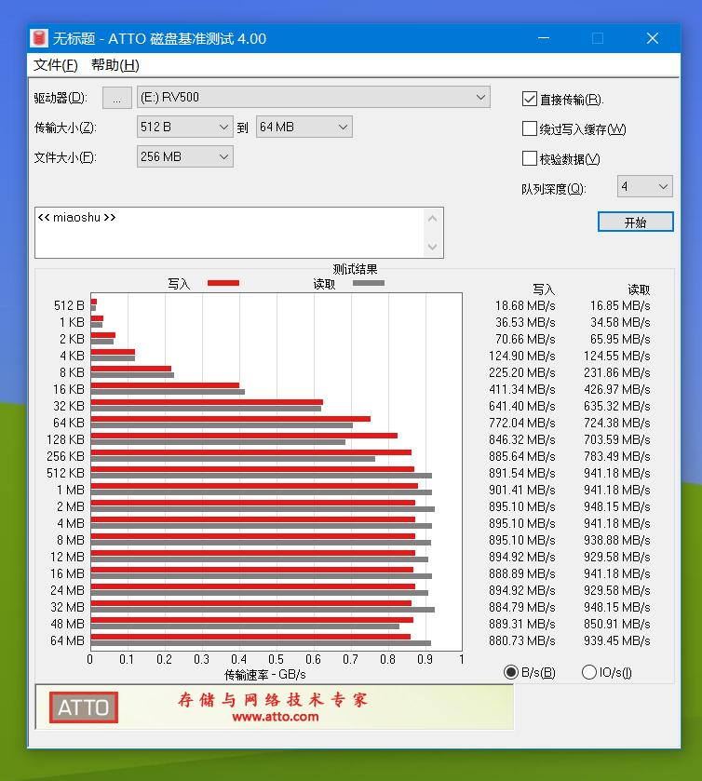
Task: Select the IO/s(I) radio button
Action: click(x=589, y=672)
